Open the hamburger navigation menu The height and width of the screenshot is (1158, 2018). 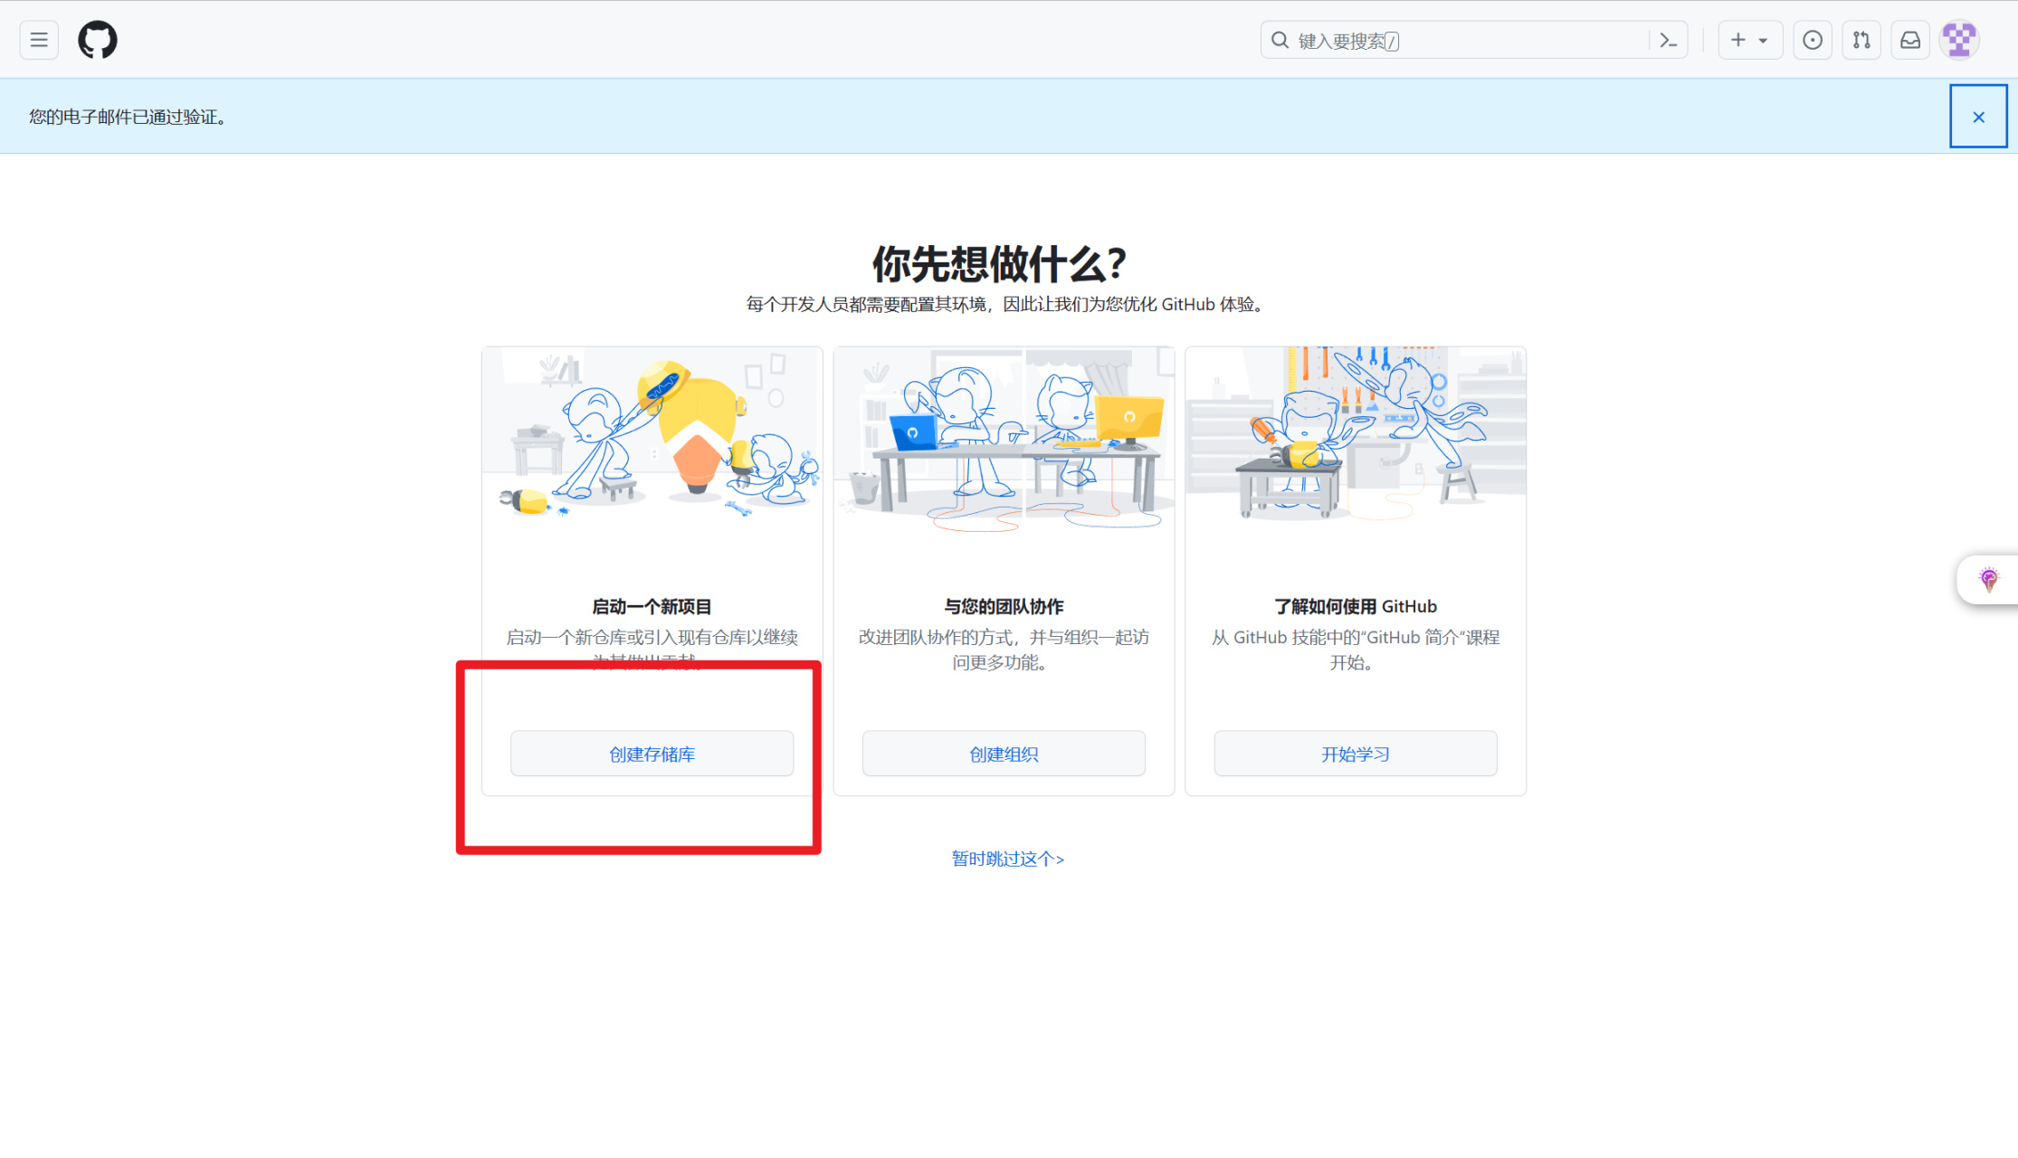[x=39, y=40]
